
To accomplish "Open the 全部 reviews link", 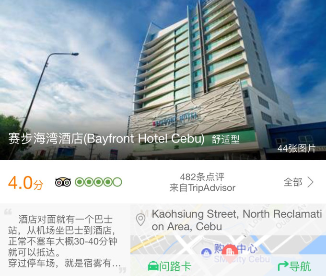I will [299, 182].
